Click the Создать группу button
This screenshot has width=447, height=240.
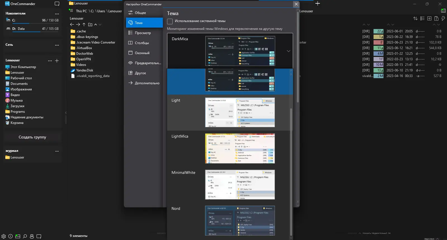32,137
